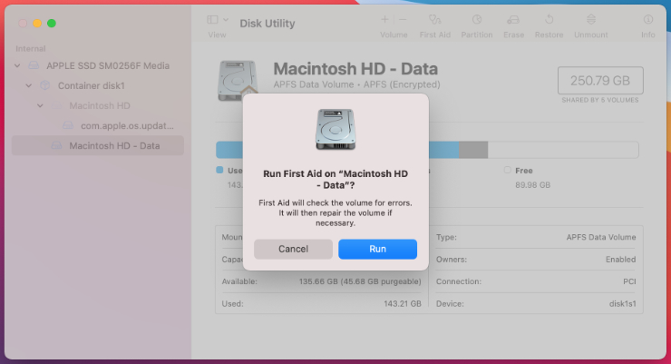Viewport: 671px width, 364px height.
Task: Click the 'Enabled' owners value
Action: point(620,259)
